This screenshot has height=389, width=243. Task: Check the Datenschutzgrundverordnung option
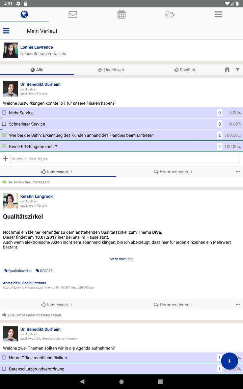click(x=4, y=369)
